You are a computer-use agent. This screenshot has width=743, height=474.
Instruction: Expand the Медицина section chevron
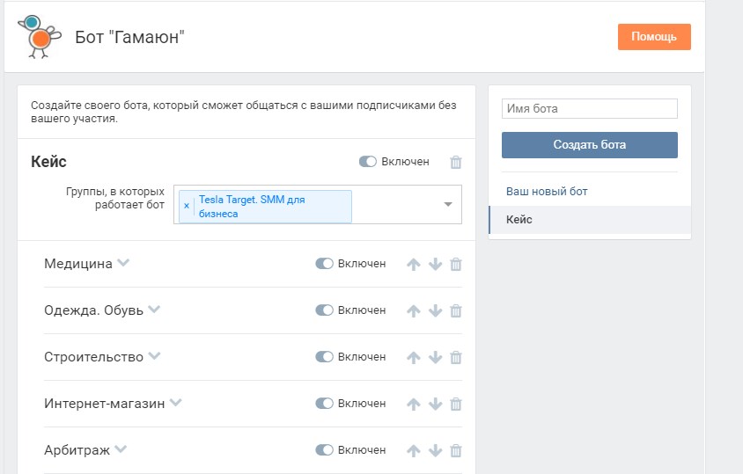pyautogui.click(x=123, y=262)
